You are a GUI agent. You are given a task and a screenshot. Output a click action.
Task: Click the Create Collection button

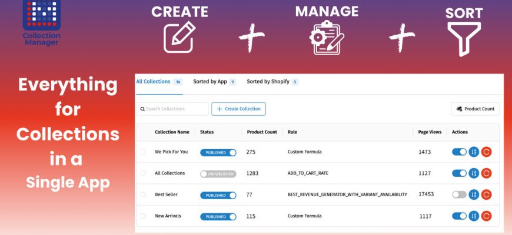coord(238,109)
